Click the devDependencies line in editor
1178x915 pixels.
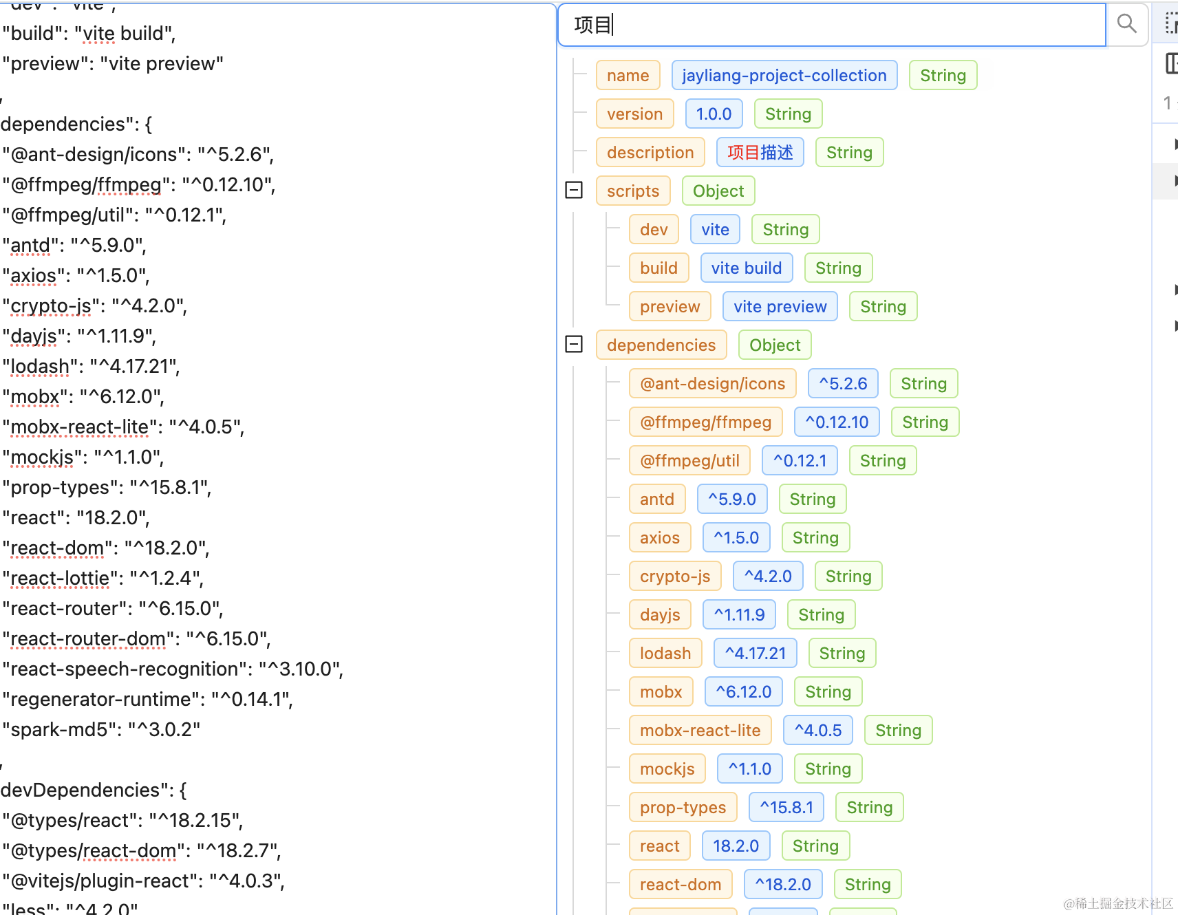click(94, 790)
